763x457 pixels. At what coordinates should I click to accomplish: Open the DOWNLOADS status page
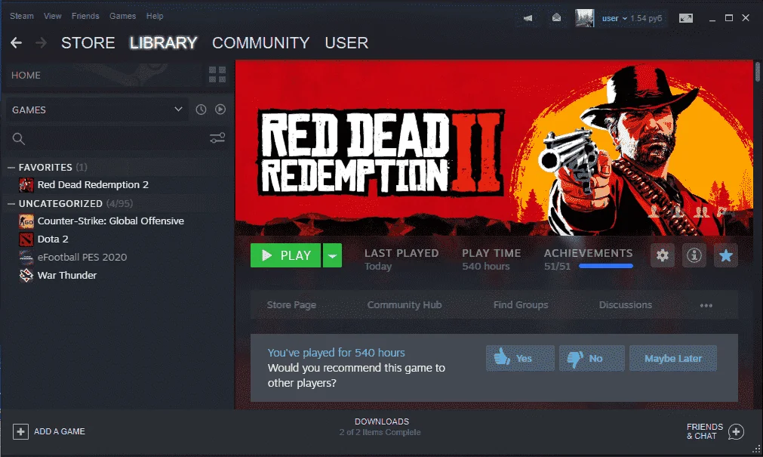point(381,426)
